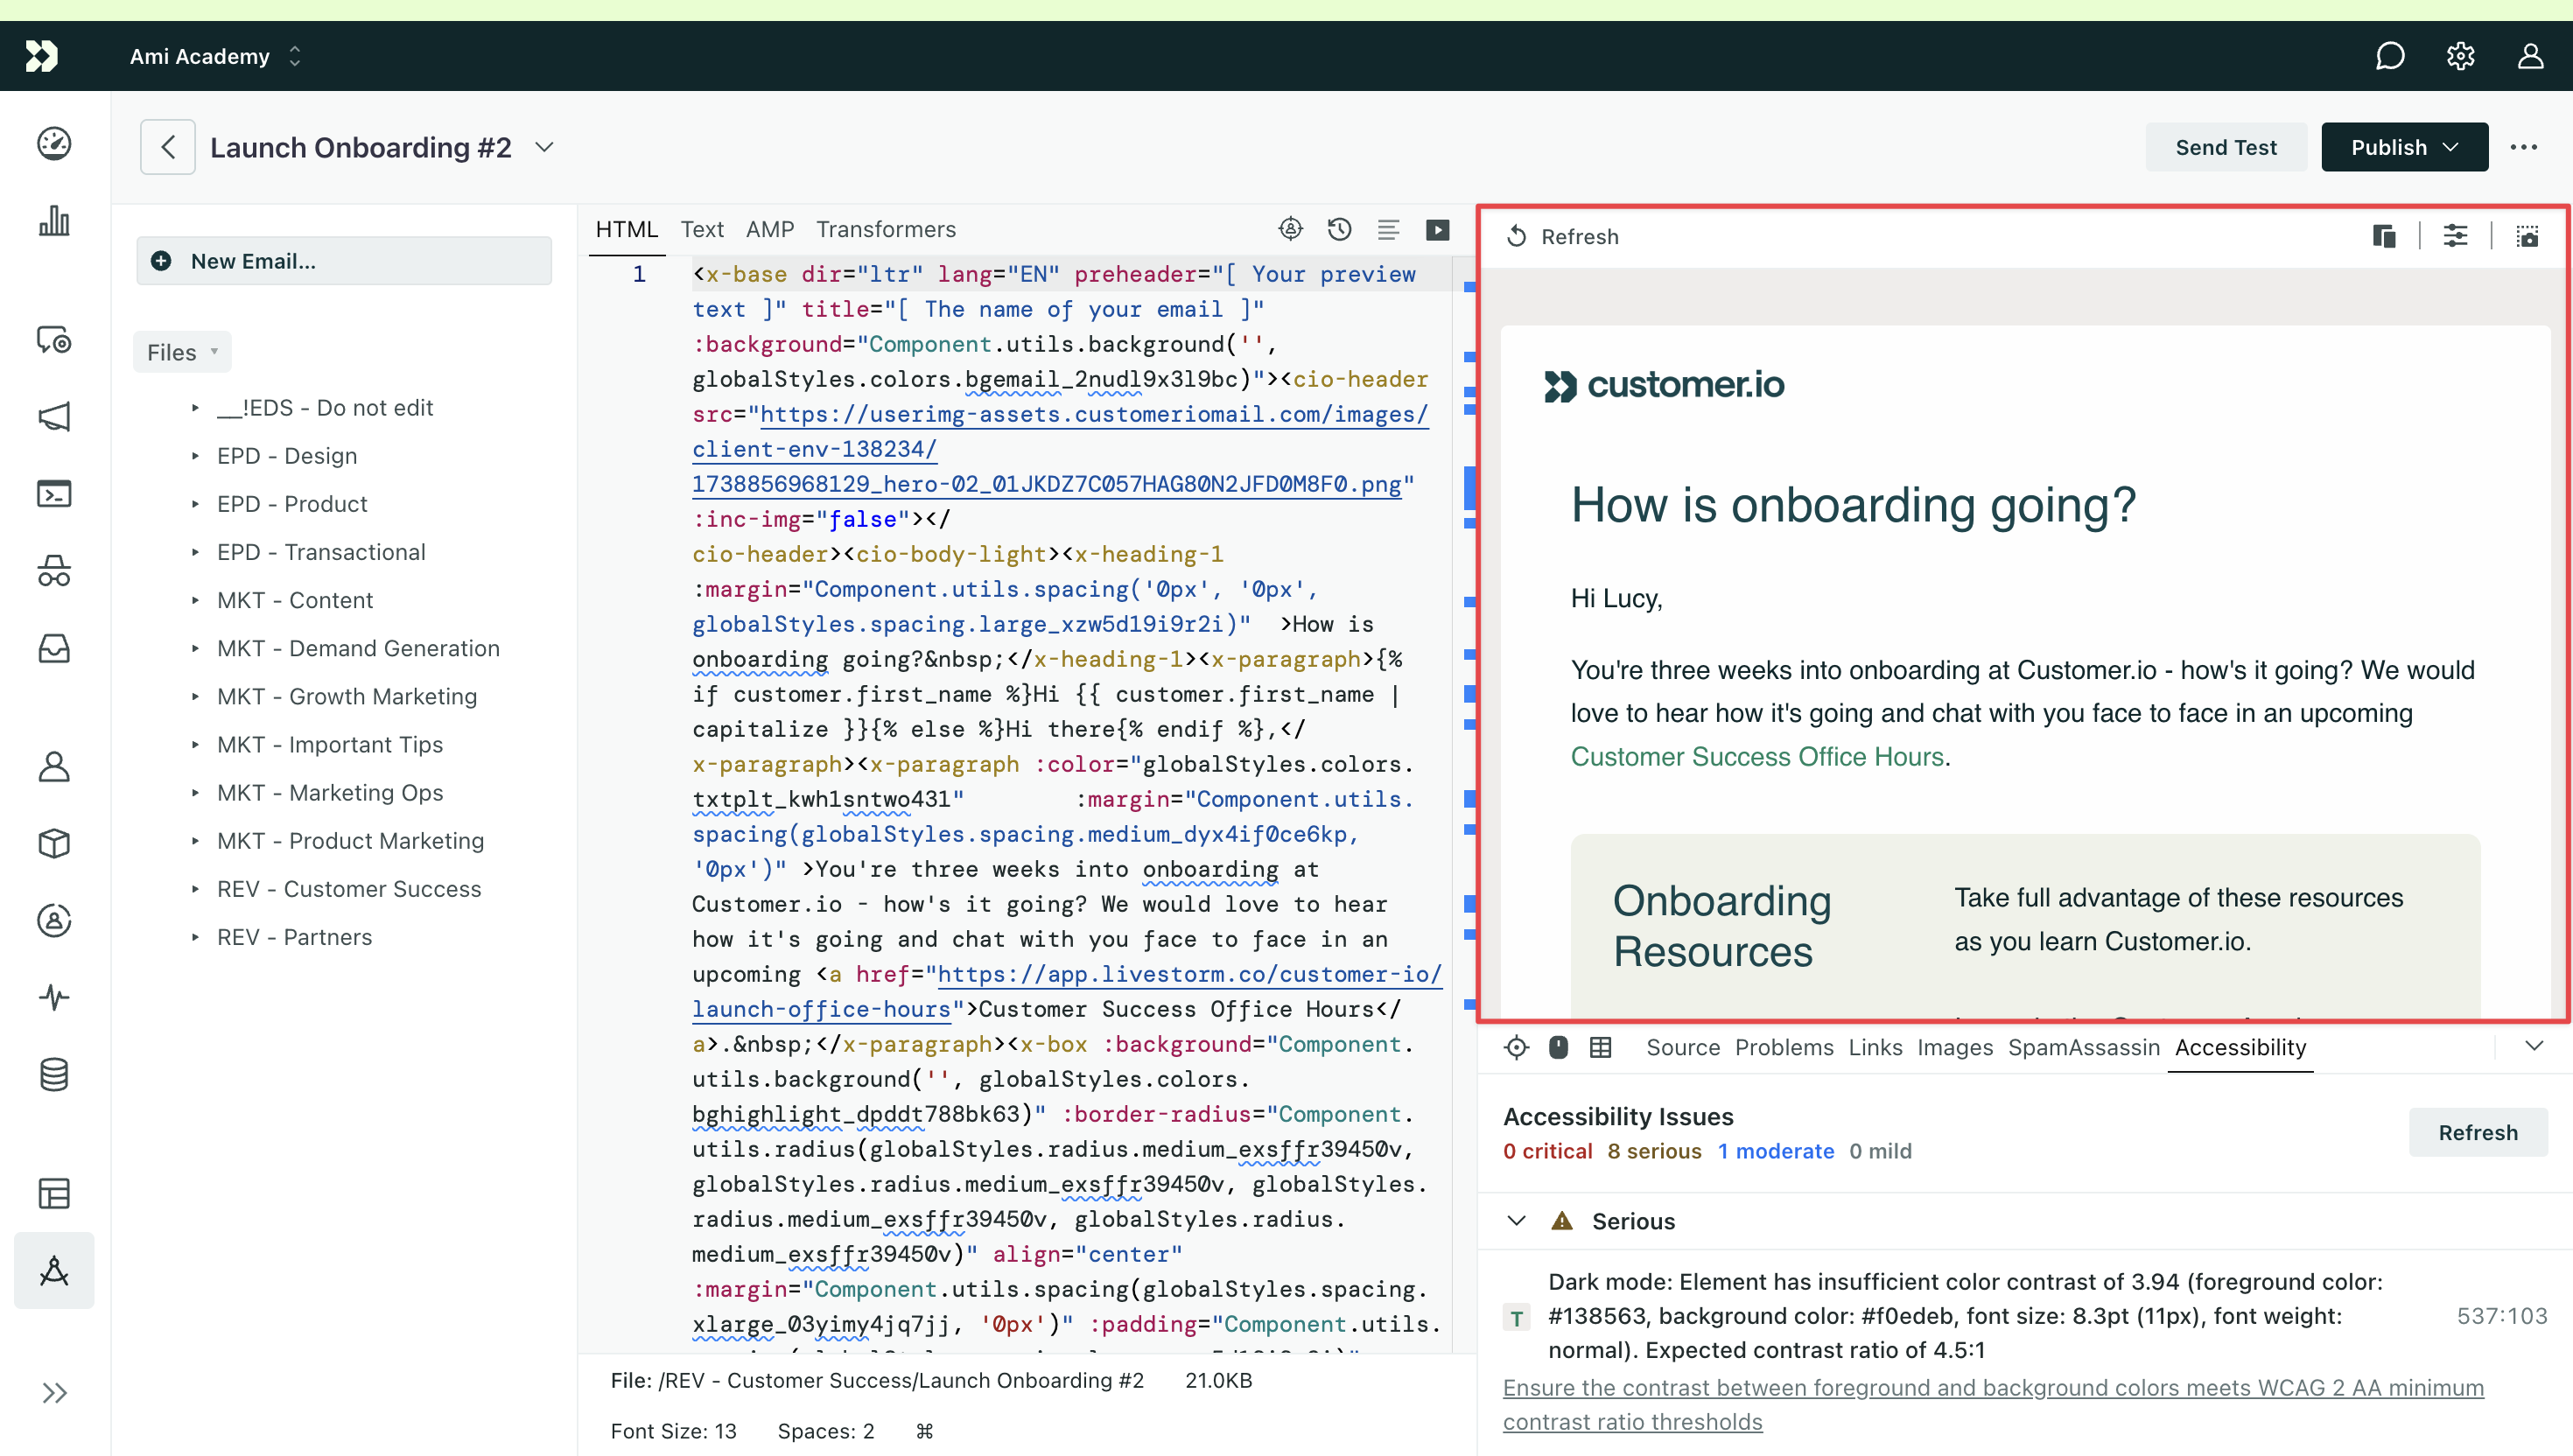The width and height of the screenshot is (2573, 1456).
Task: Click the preview screenshot camera icon
Action: (2527, 237)
